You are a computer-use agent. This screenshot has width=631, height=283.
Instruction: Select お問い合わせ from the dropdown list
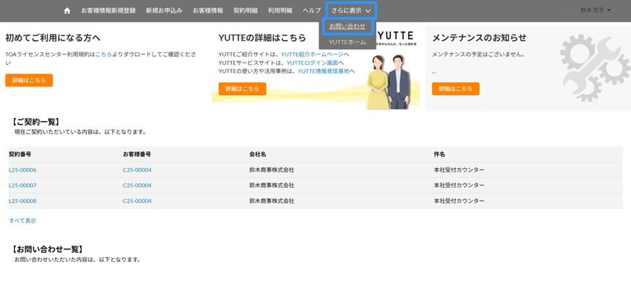pos(347,26)
